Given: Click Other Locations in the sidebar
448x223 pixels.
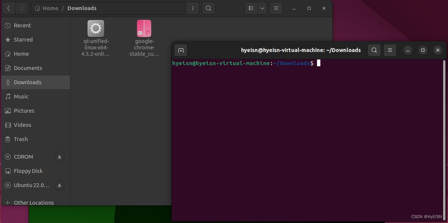Looking at the screenshot, I should [x=33, y=202].
